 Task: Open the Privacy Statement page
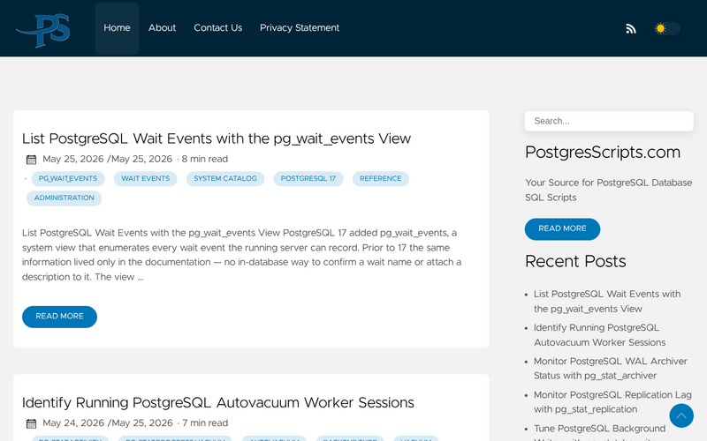300,28
